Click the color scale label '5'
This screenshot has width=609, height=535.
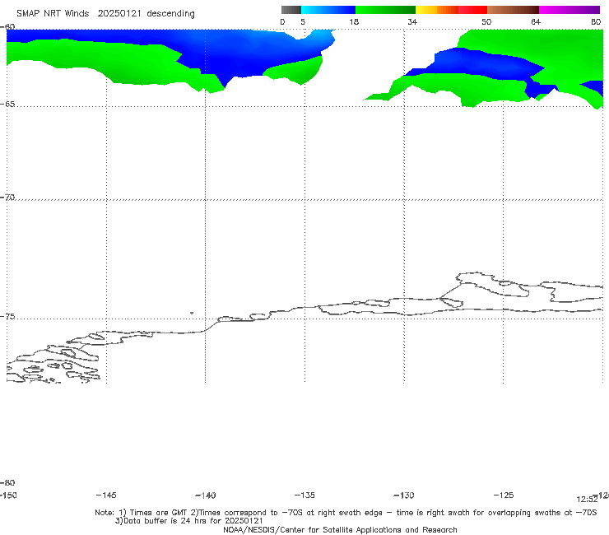tap(303, 22)
